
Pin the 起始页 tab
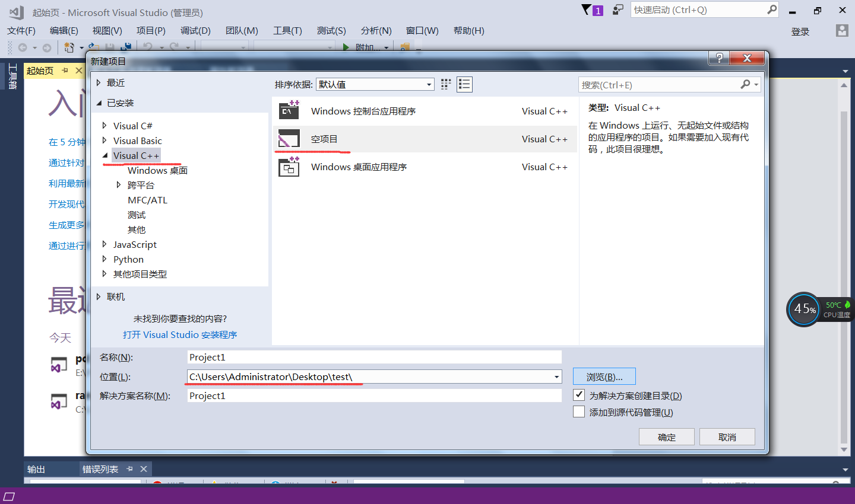pos(65,71)
